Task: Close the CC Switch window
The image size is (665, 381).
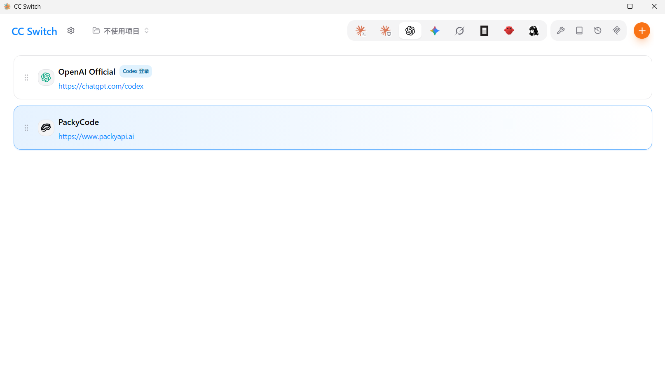Action: coord(654,6)
